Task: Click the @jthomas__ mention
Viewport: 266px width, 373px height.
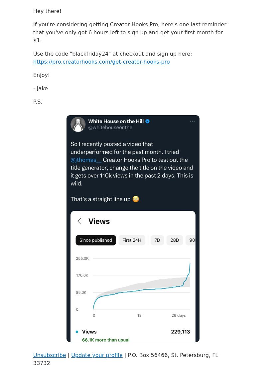Action: click(x=86, y=160)
